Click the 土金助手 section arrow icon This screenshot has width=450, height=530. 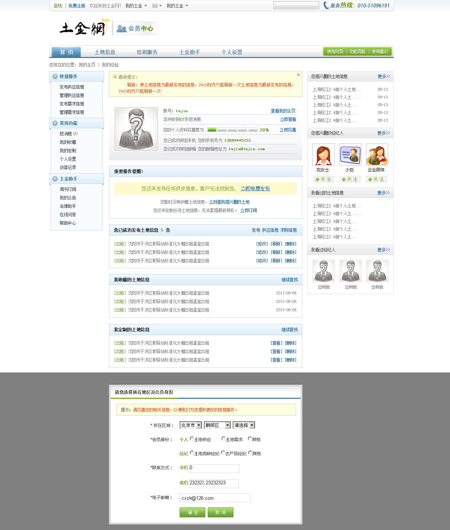[x=55, y=179]
